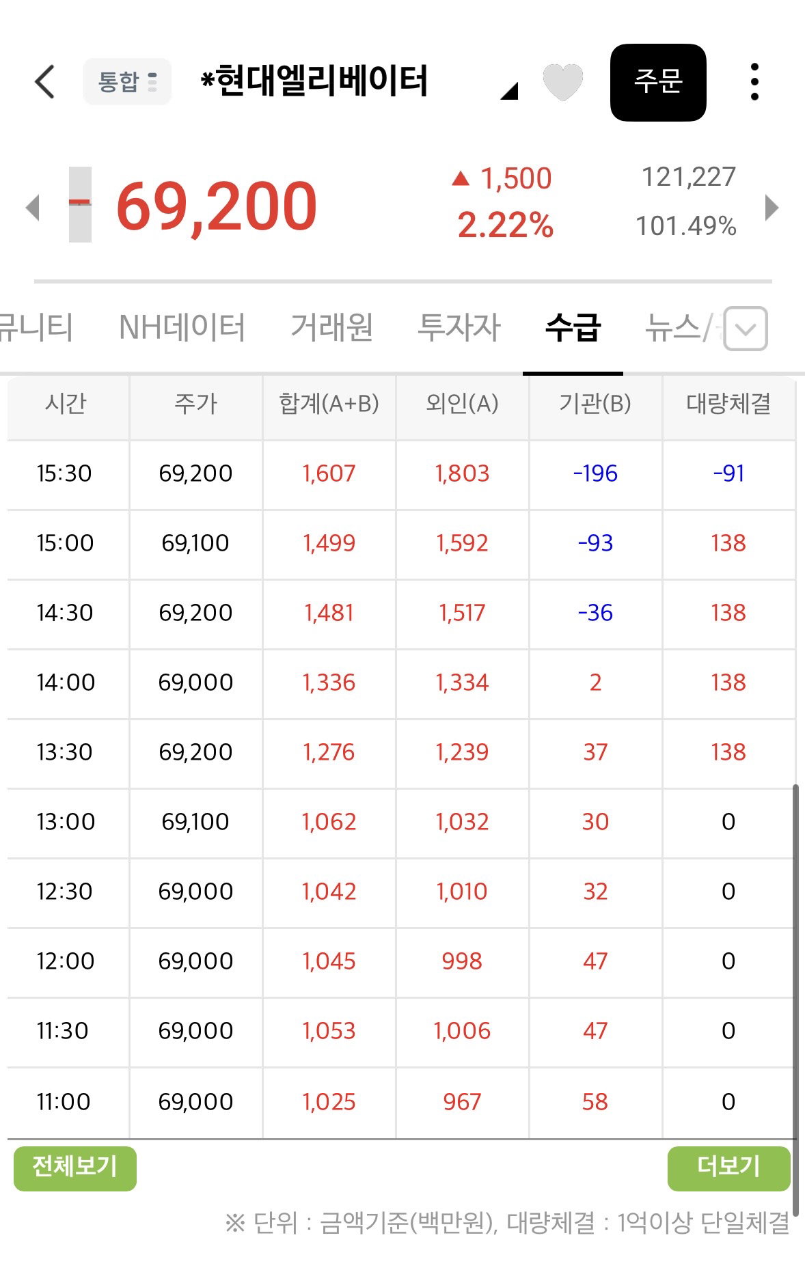
Task: Tap the mini price candle bar
Action: tap(80, 204)
